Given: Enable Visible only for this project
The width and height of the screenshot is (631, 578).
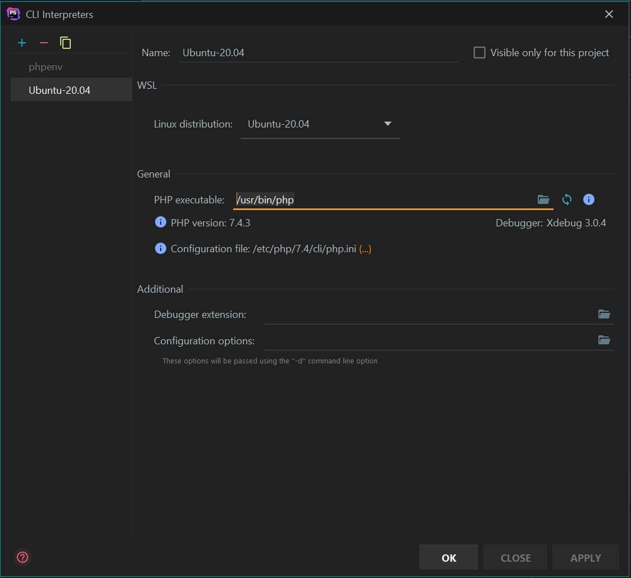Looking at the screenshot, I should pos(479,53).
